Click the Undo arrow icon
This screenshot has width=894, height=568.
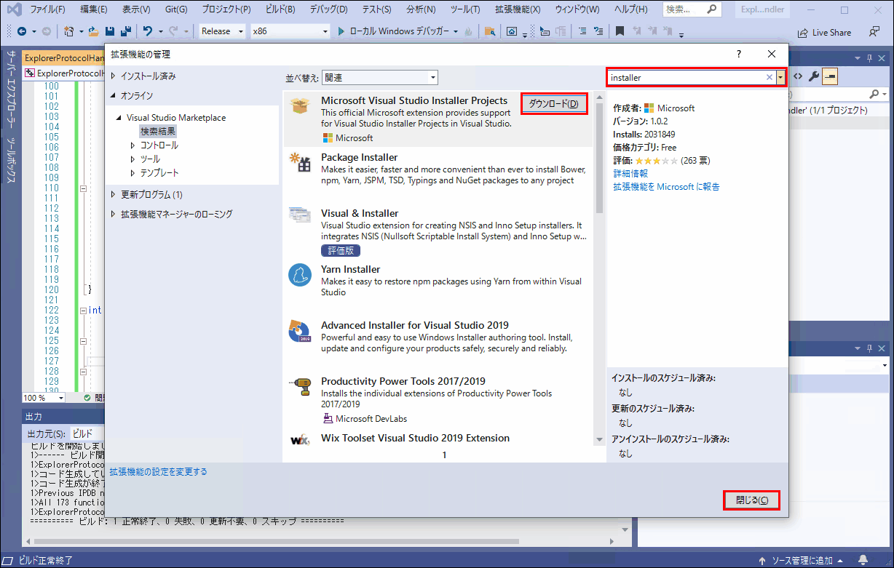(148, 31)
